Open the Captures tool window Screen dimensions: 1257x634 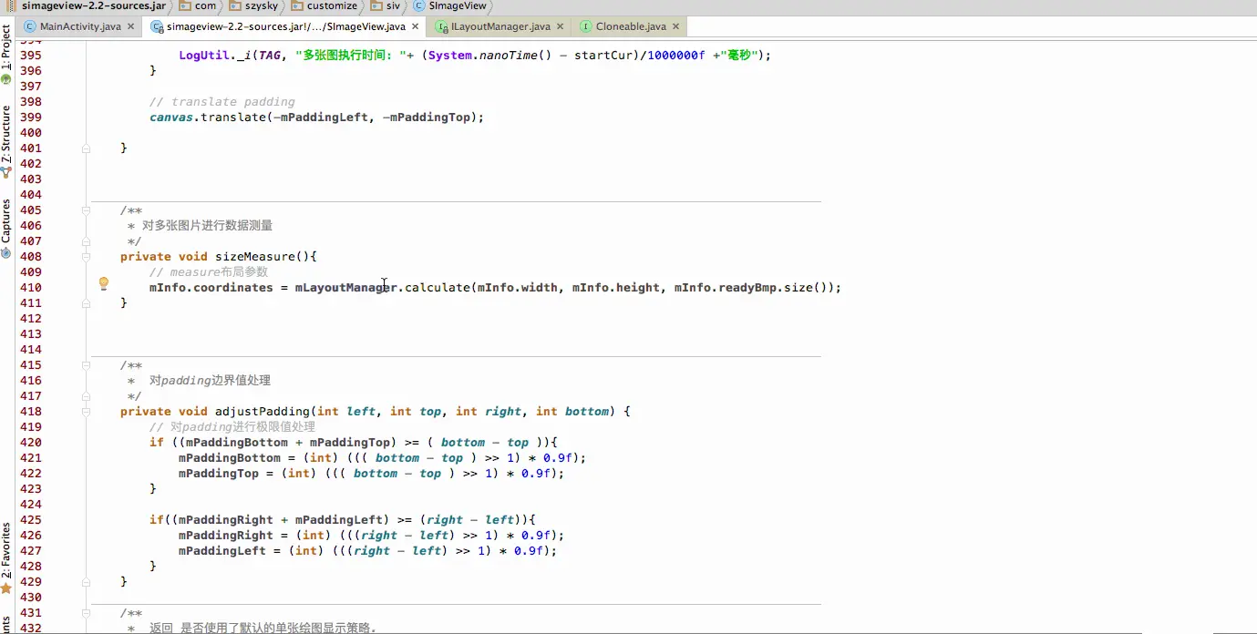pos(6,228)
